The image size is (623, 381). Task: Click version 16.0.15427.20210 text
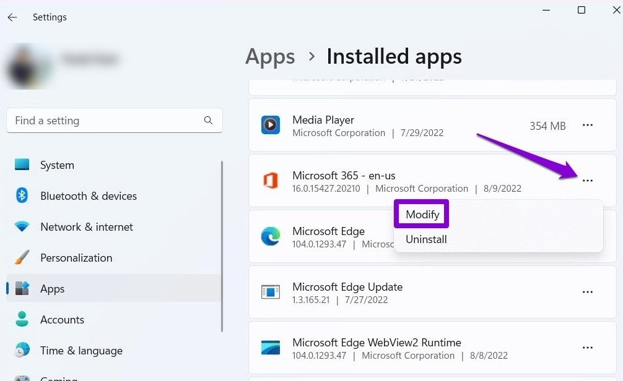click(x=326, y=189)
